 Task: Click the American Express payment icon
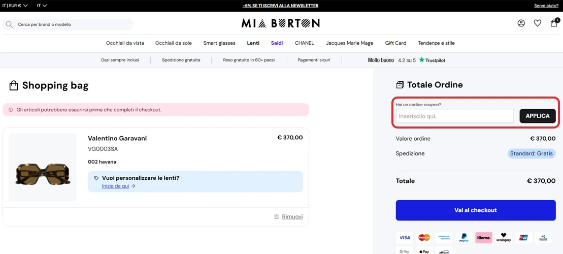(444, 238)
